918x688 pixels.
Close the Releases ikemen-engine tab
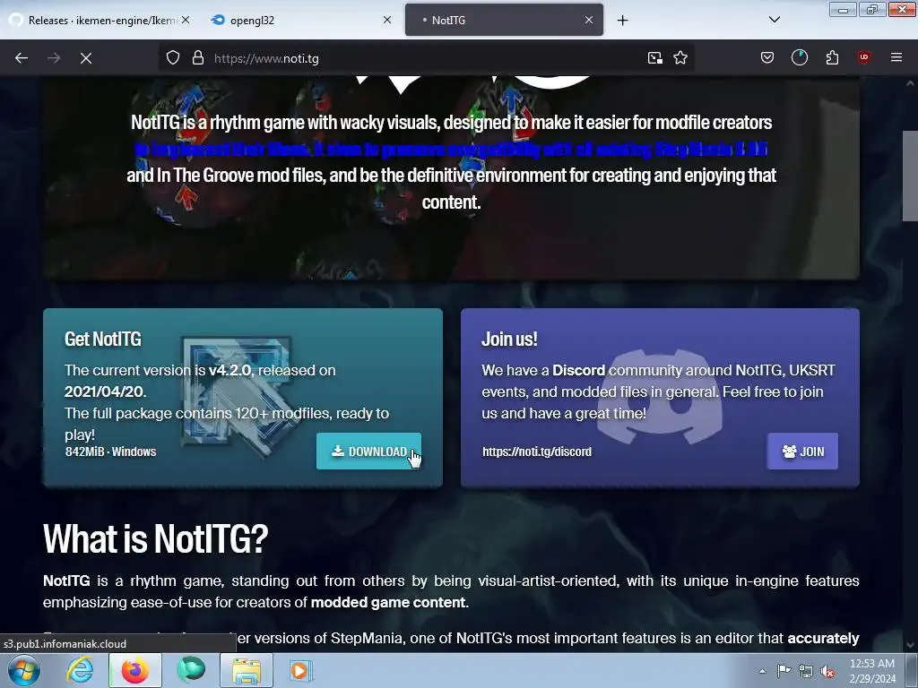pyautogui.click(x=186, y=20)
